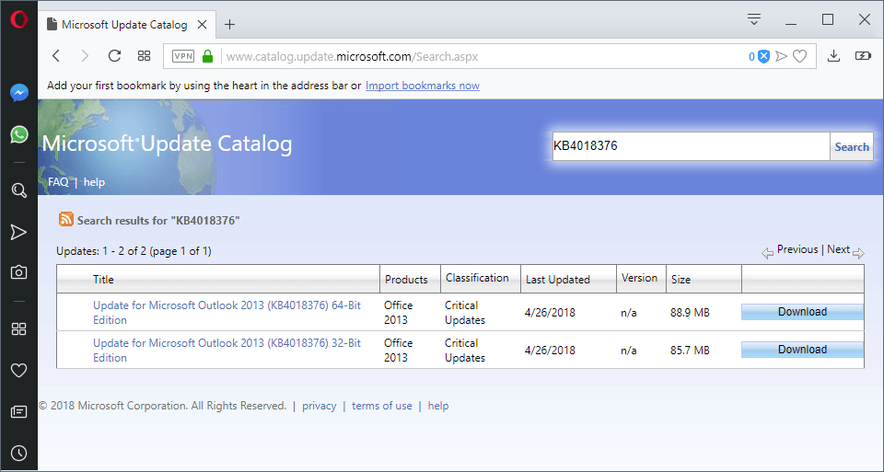Open WhatsApp in the sidebar
Viewport: 884px width, 472px height.
pyautogui.click(x=19, y=134)
